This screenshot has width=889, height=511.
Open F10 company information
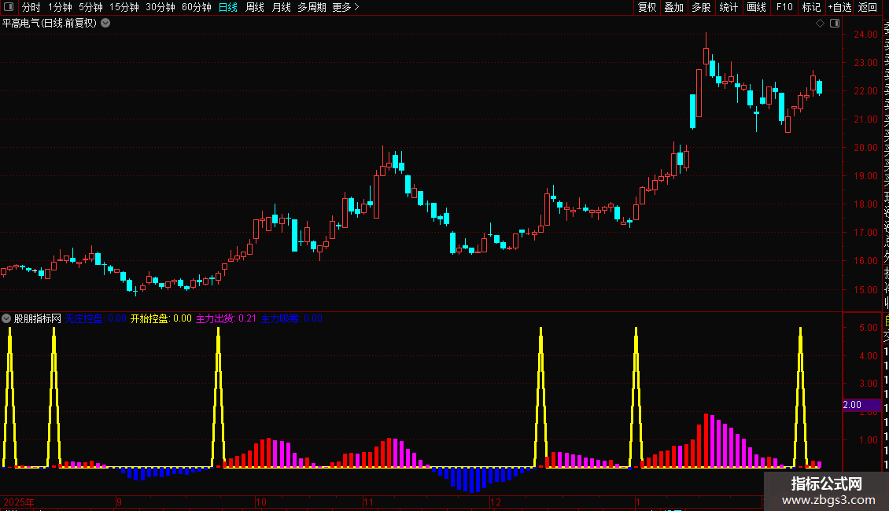coord(784,7)
